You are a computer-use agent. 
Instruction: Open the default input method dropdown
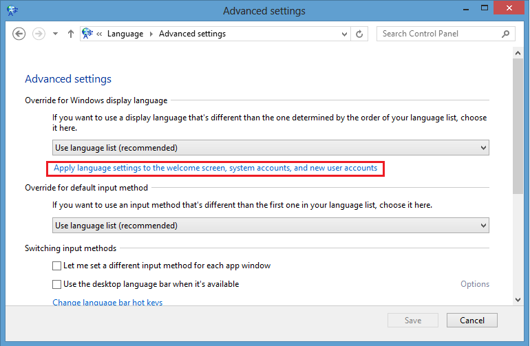click(x=271, y=226)
